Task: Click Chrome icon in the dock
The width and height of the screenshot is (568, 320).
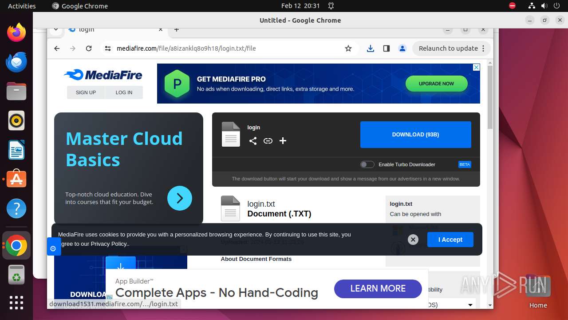Action: [x=16, y=245]
